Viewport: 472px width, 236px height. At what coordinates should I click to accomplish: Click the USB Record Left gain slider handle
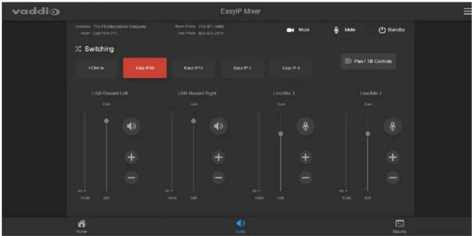106,121
